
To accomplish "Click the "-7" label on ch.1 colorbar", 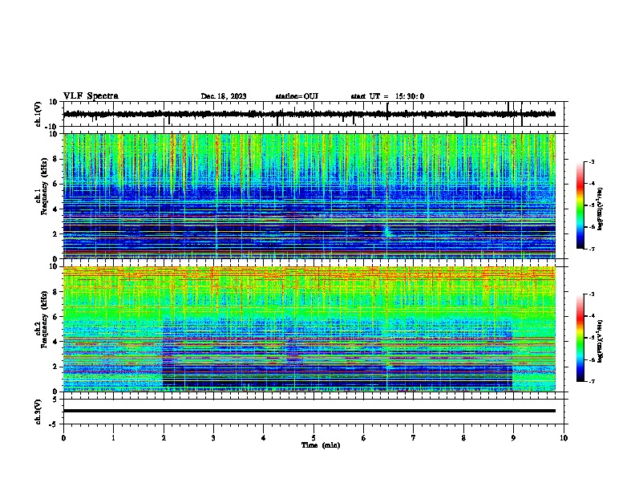I will click(x=591, y=249).
